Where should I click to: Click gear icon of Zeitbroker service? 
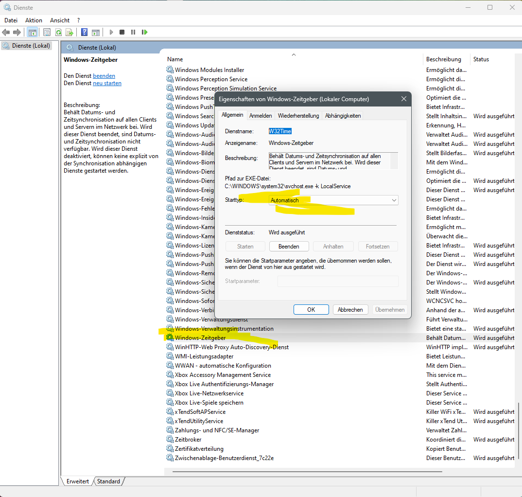[x=170, y=439]
